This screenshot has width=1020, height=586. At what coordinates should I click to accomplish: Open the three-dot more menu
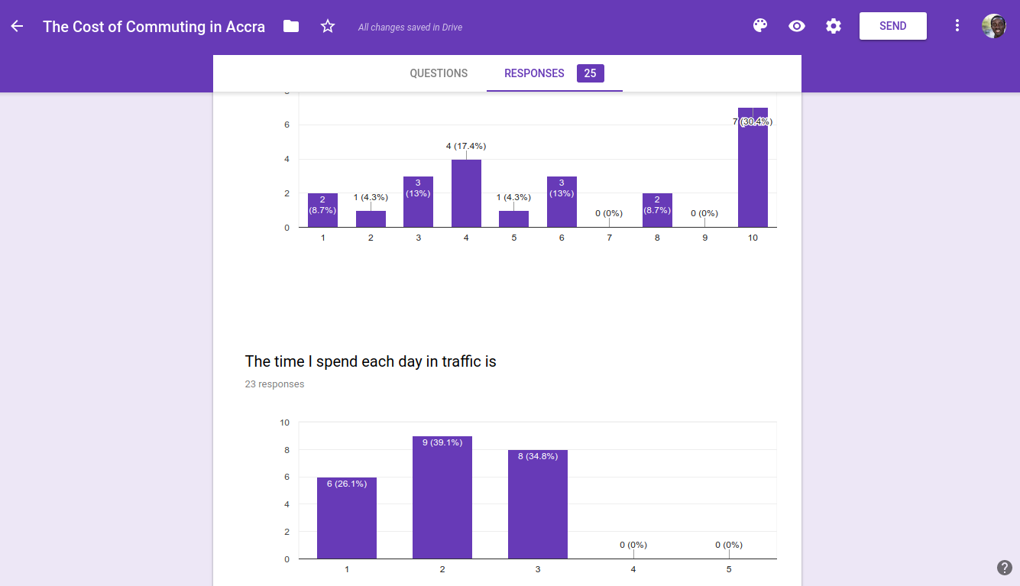click(957, 26)
